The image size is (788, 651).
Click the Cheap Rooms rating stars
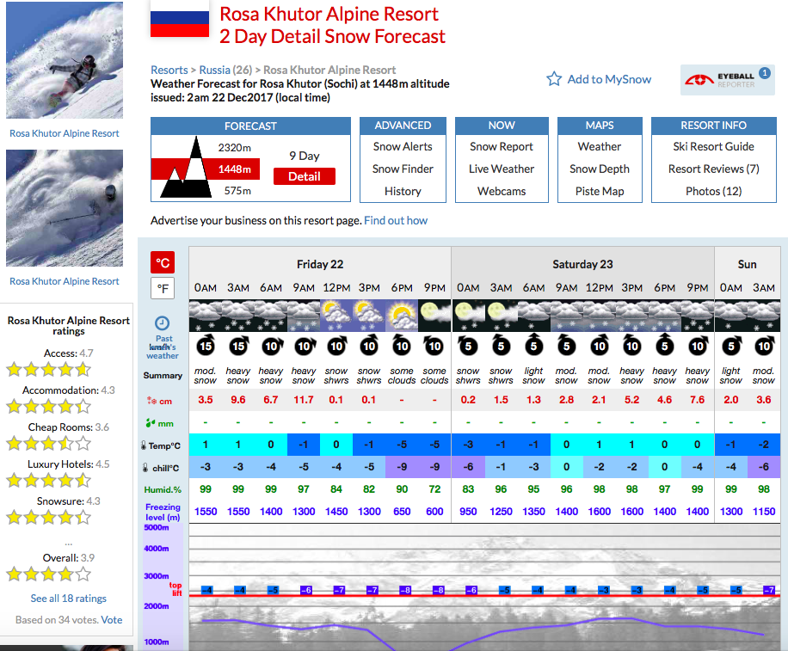(48, 444)
